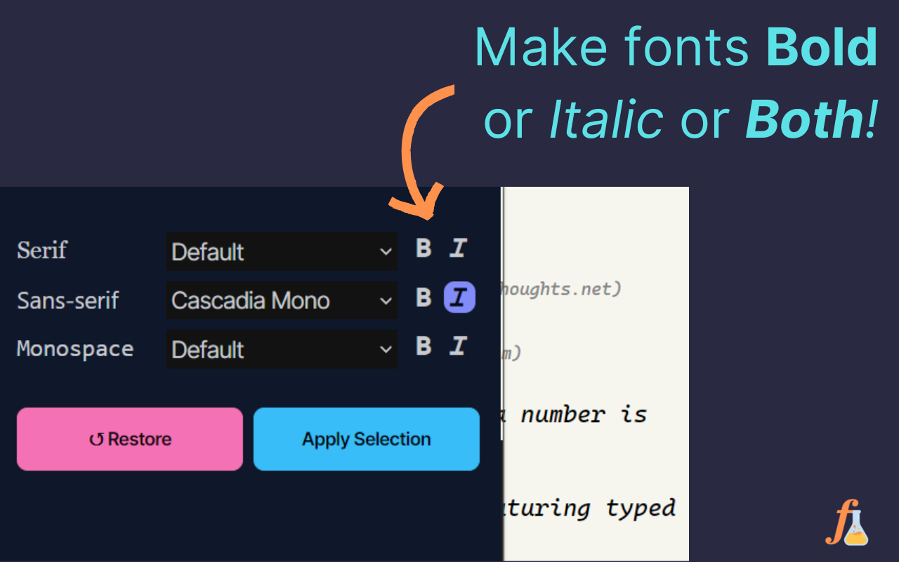The image size is (899, 562).
Task: Click the Serif label
Action: coord(42,250)
